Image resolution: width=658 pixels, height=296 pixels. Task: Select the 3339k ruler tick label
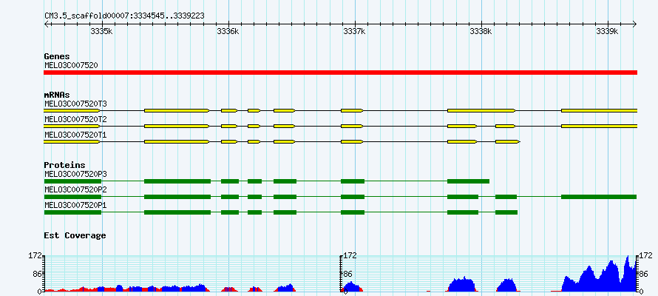[x=607, y=32]
